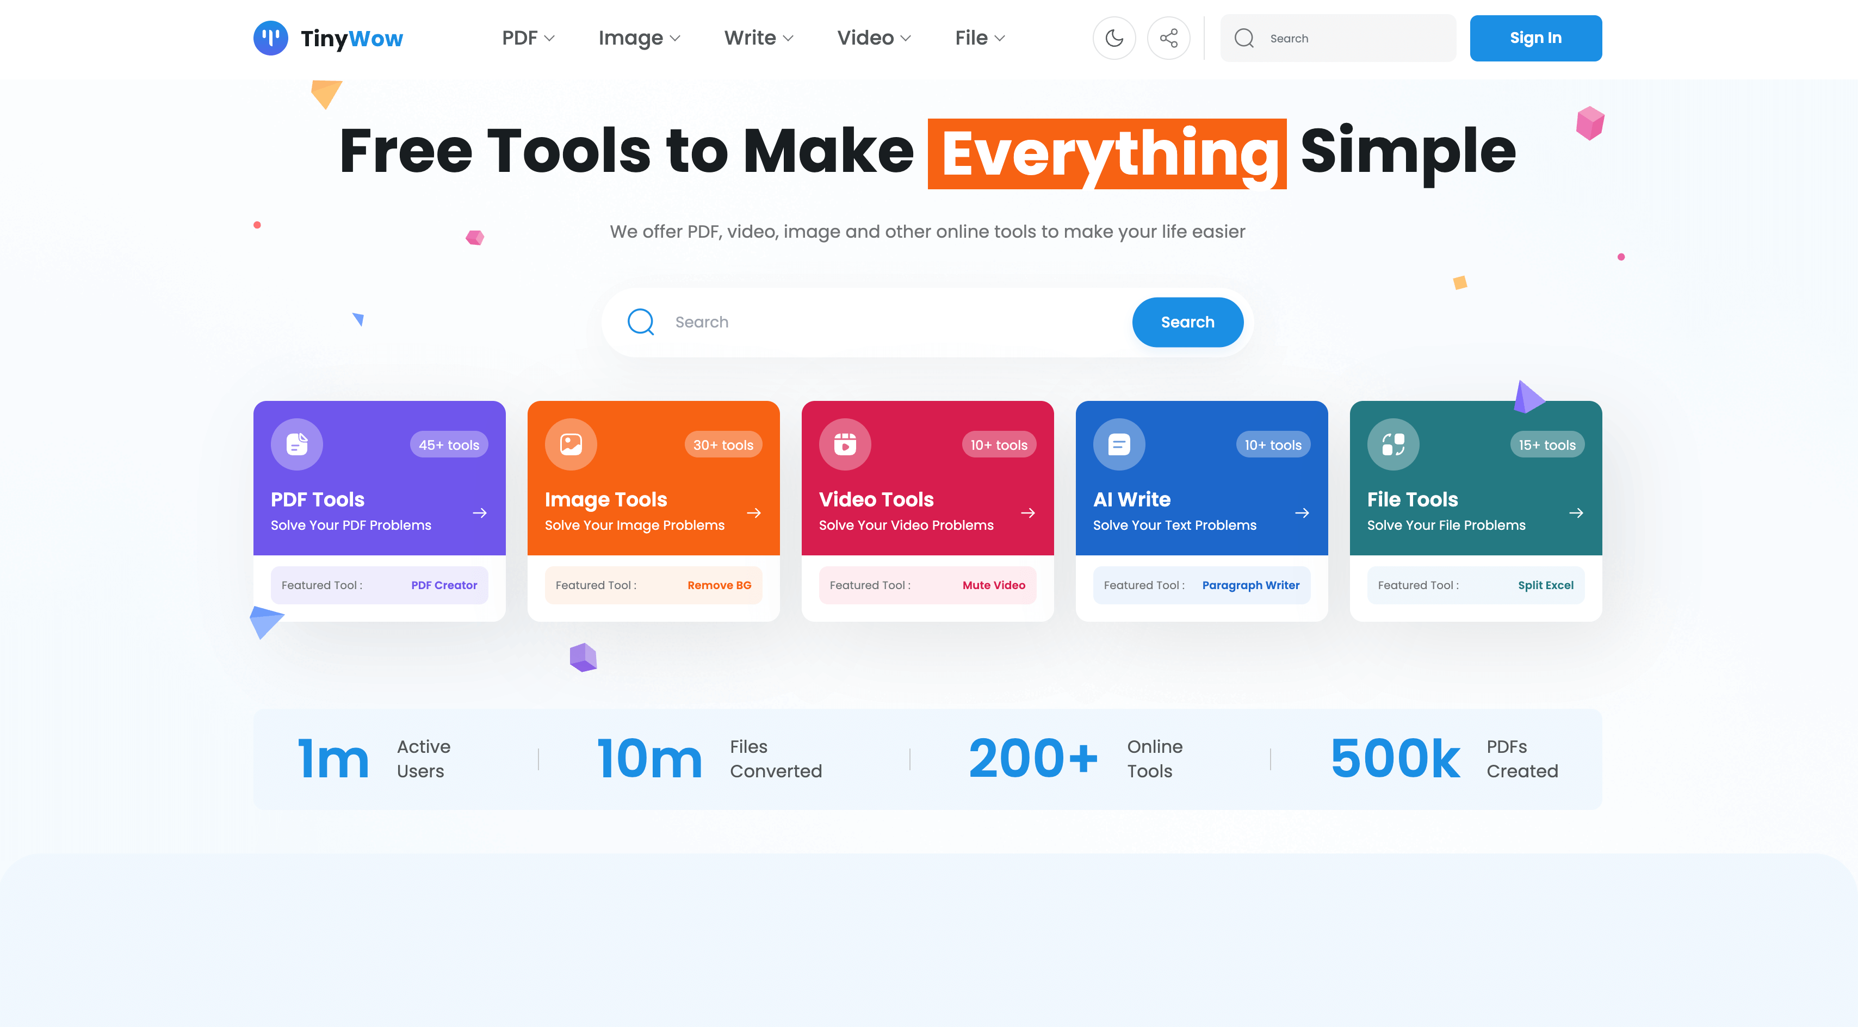Click the TinyWow logo icon
Viewport: 1858px width, 1027px height.
point(270,38)
